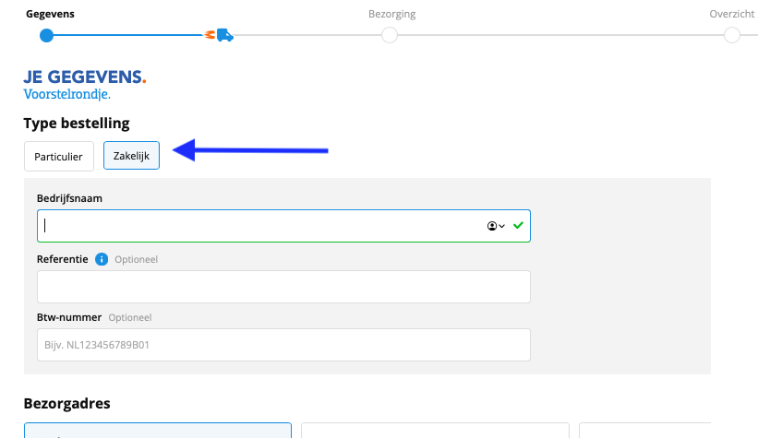Click the delivery truck progress icon

[x=224, y=35]
